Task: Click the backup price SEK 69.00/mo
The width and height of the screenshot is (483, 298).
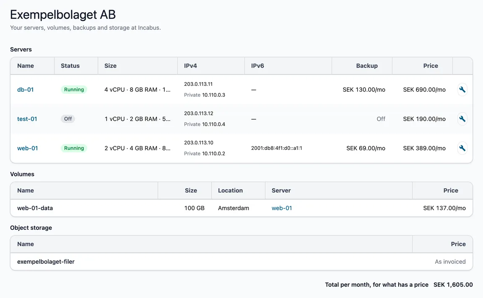Action: point(366,148)
